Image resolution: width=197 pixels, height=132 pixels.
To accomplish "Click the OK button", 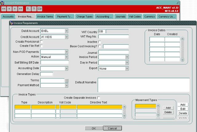I will pos(94,128).
